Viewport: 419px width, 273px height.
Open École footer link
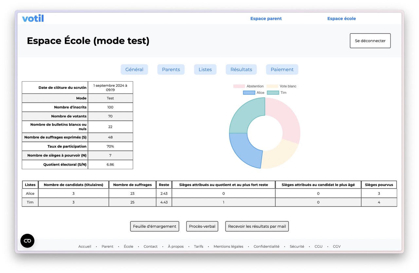tap(129, 246)
